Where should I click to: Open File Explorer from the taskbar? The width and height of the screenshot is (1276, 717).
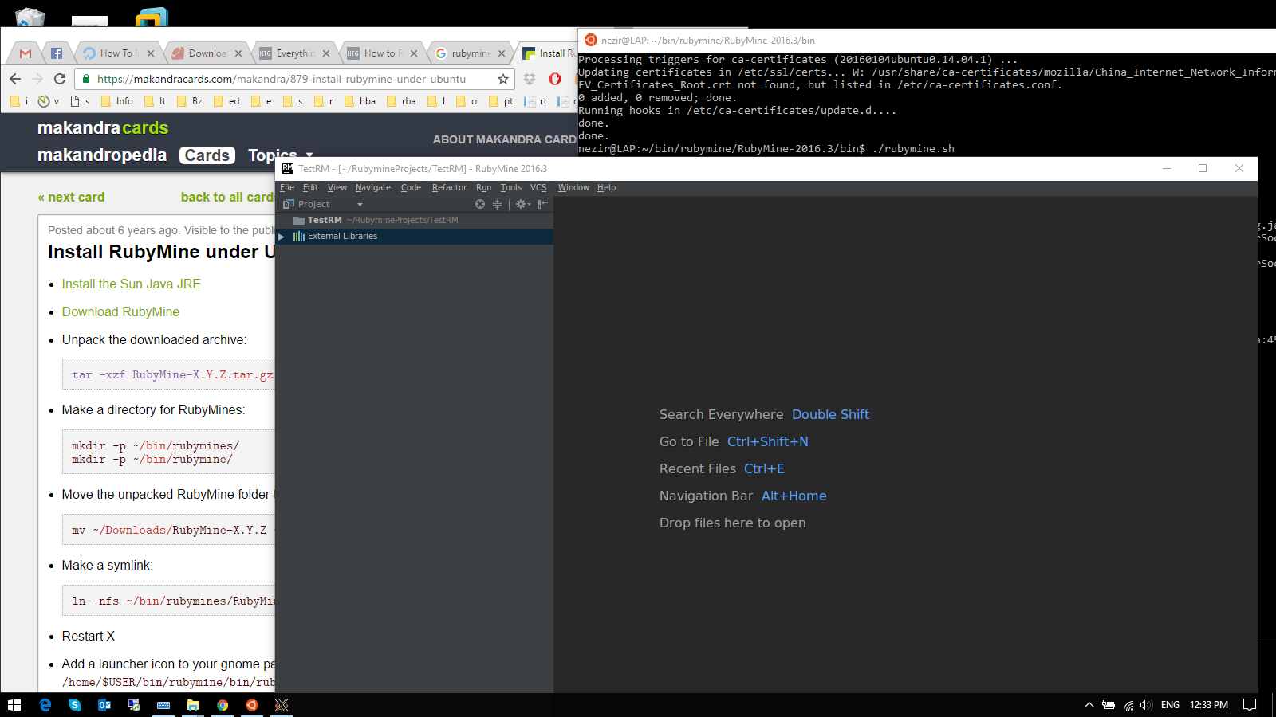192,705
